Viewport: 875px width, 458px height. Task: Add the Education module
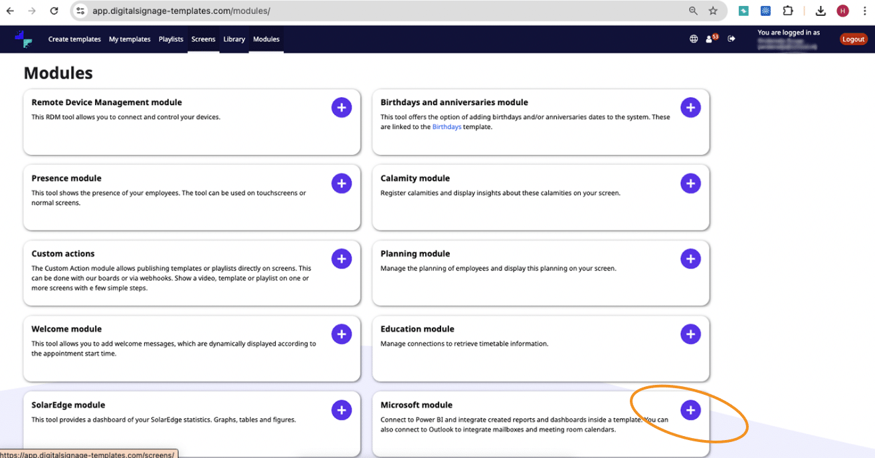(690, 334)
